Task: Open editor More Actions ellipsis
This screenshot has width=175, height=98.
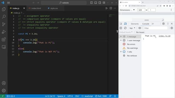Action: point(115,8)
